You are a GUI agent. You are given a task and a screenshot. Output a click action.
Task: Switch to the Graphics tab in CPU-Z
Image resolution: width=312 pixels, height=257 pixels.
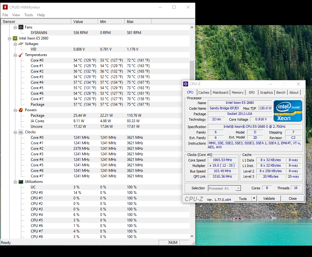tap(267, 93)
